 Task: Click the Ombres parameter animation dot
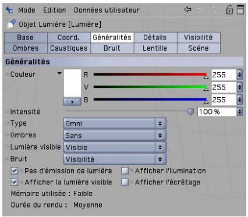(x=7, y=135)
